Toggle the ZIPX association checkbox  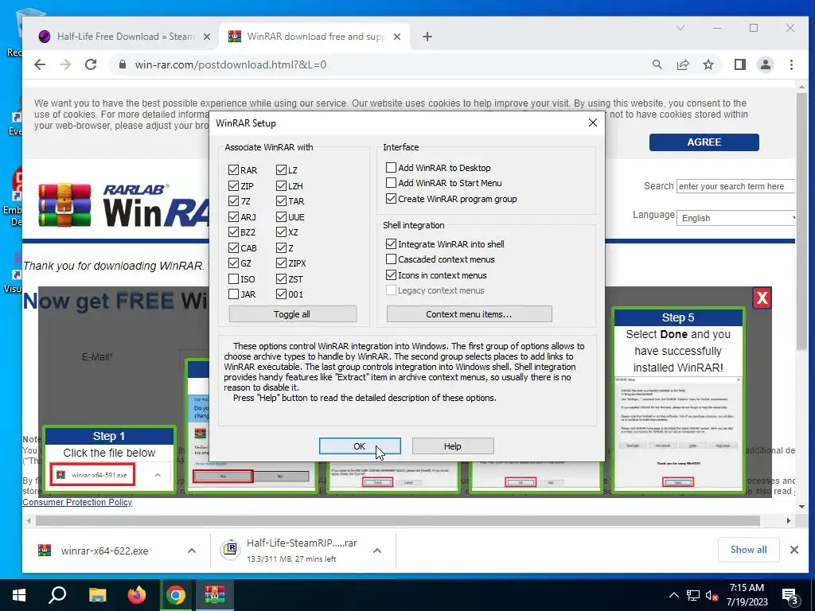[281, 263]
